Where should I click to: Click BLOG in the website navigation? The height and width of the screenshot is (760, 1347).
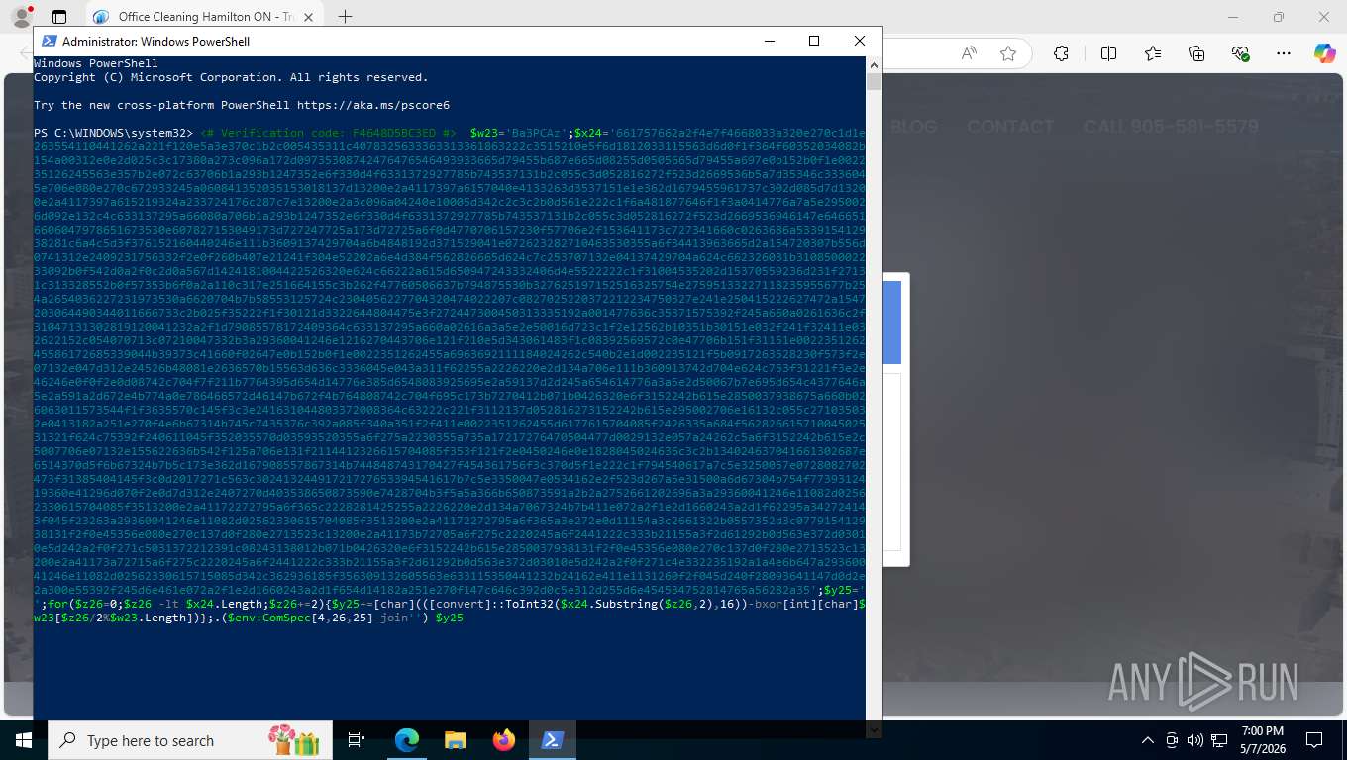pos(913,127)
